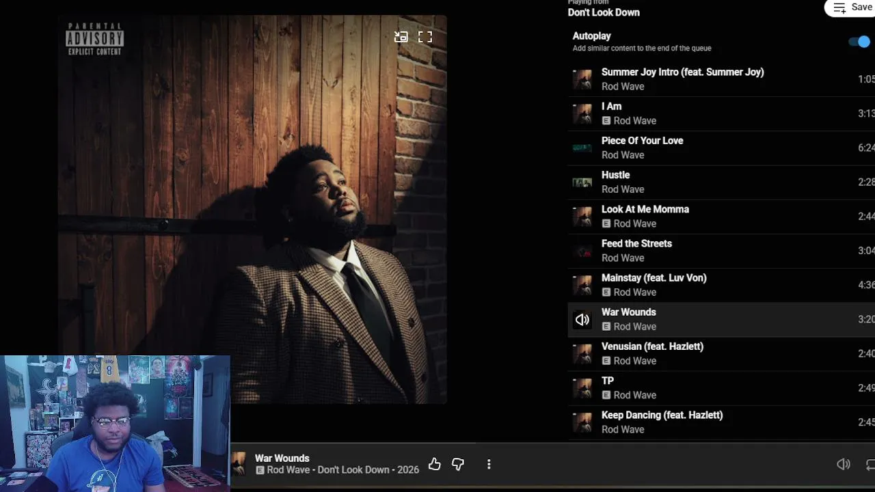Click the 3:04 duration of Feed the Streets

click(x=866, y=251)
